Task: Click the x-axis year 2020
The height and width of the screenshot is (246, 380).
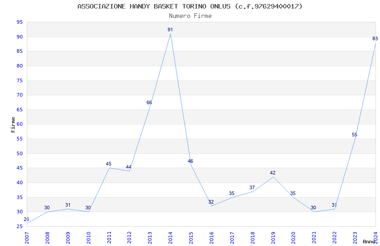Action: pyautogui.click(x=293, y=238)
